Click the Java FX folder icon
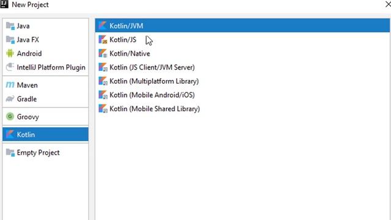 [10, 40]
